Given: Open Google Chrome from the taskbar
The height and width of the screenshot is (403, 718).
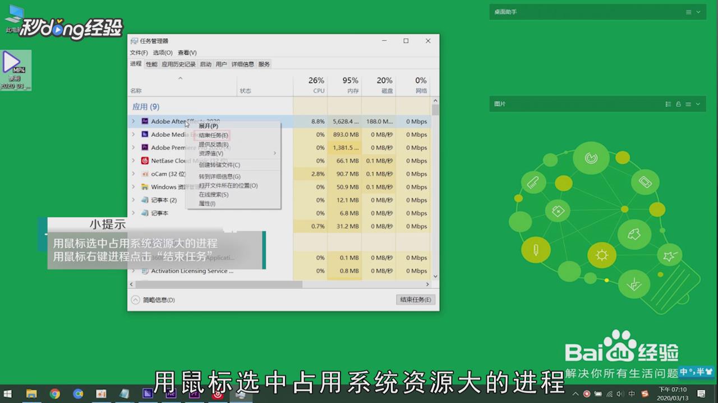Looking at the screenshot, I should [54, 394].
